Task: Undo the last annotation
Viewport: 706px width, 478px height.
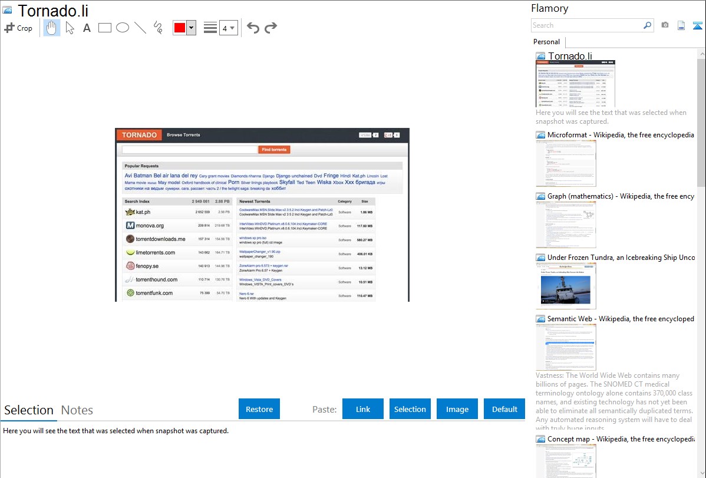Action: [x=253, y=28]
